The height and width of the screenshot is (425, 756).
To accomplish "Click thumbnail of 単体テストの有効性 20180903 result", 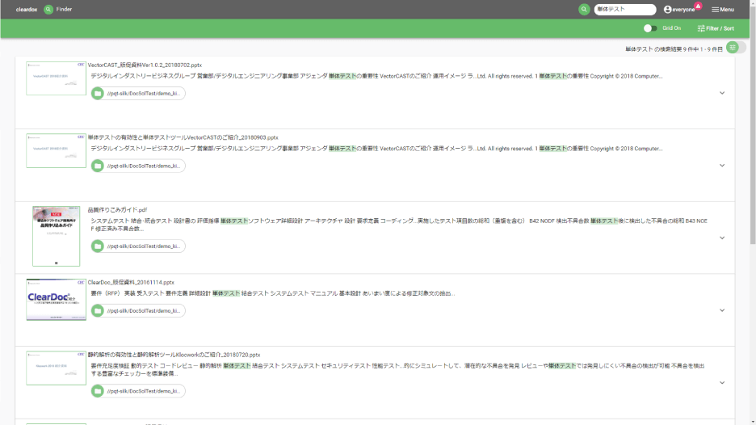I will (56, 150).
